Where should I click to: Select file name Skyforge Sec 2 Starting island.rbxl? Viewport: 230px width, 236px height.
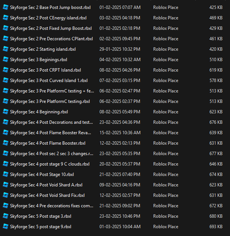43,49
